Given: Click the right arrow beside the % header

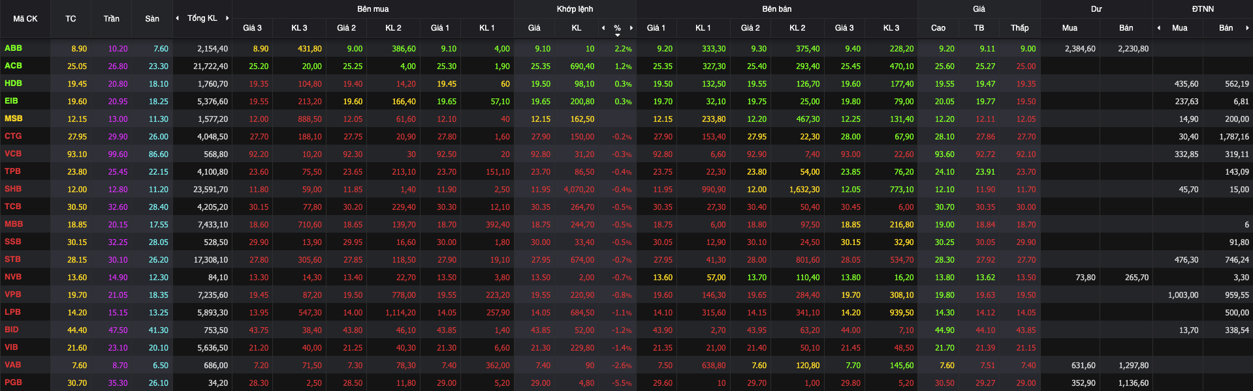Looking at the screenshot, I should click(x=631, y=28).
